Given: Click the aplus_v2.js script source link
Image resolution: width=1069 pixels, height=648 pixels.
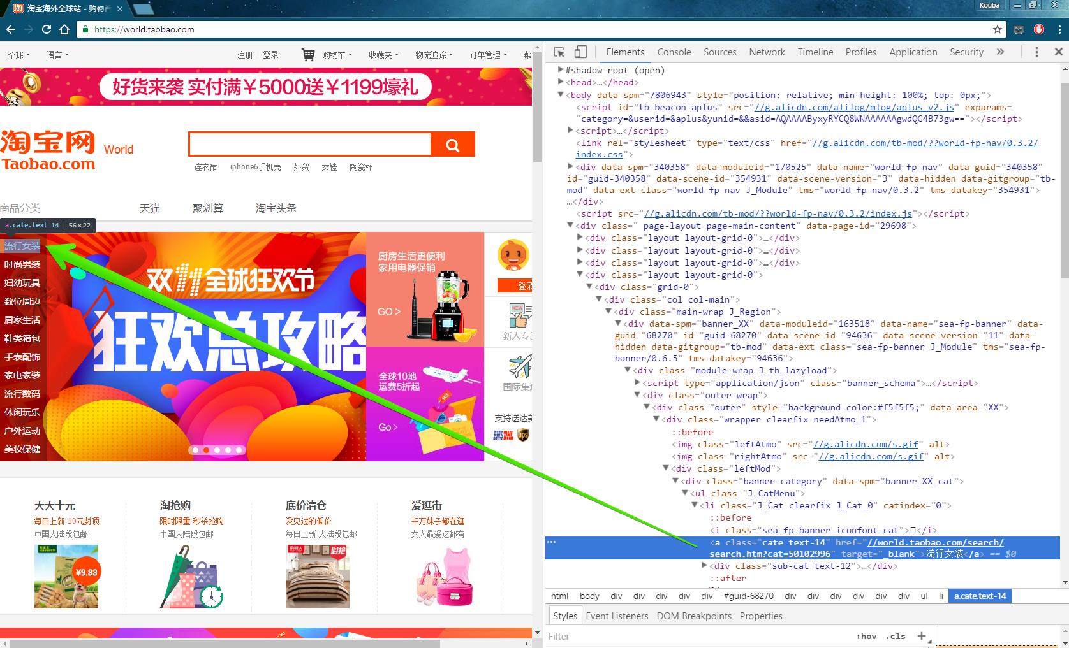Looking at the screenshot, I should tap(855, 107).
